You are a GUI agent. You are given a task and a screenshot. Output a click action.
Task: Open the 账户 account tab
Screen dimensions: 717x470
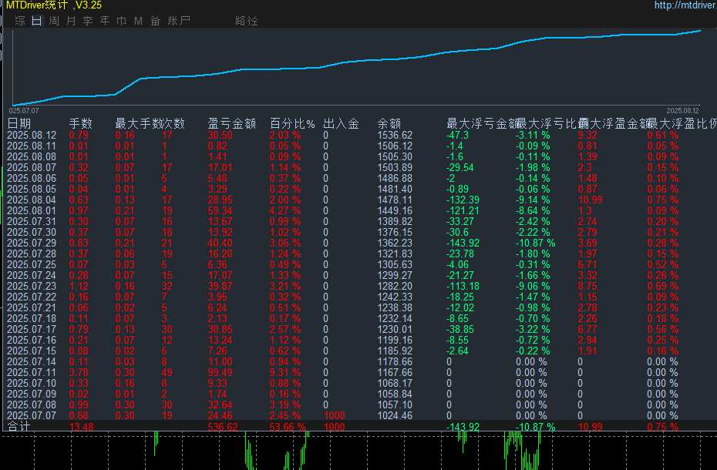(x=179, y=21)
